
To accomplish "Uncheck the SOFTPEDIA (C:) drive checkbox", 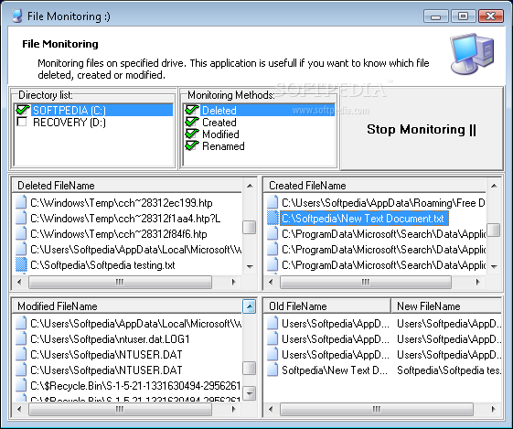I will [x=23, y=110].
